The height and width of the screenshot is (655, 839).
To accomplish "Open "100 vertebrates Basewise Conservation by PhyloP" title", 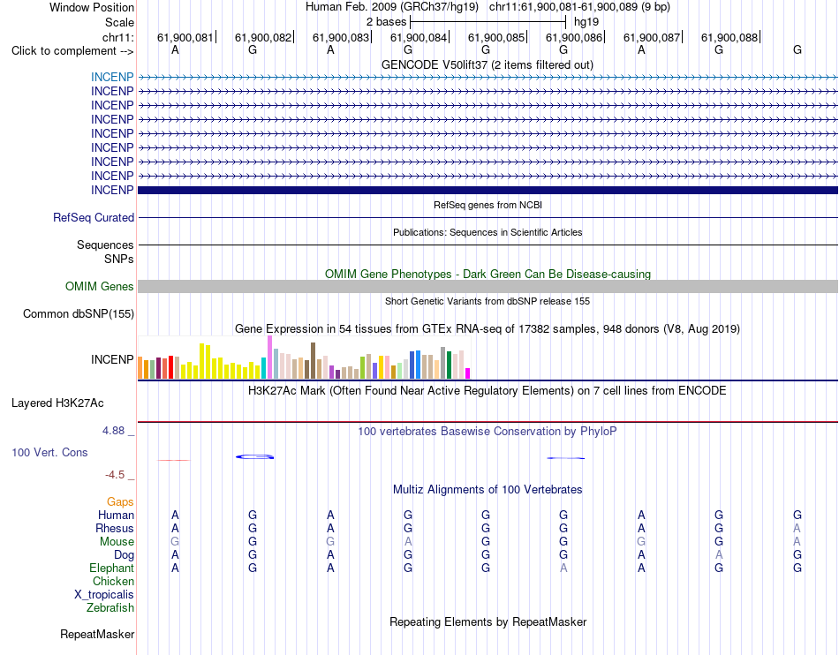I will (488, 432).
